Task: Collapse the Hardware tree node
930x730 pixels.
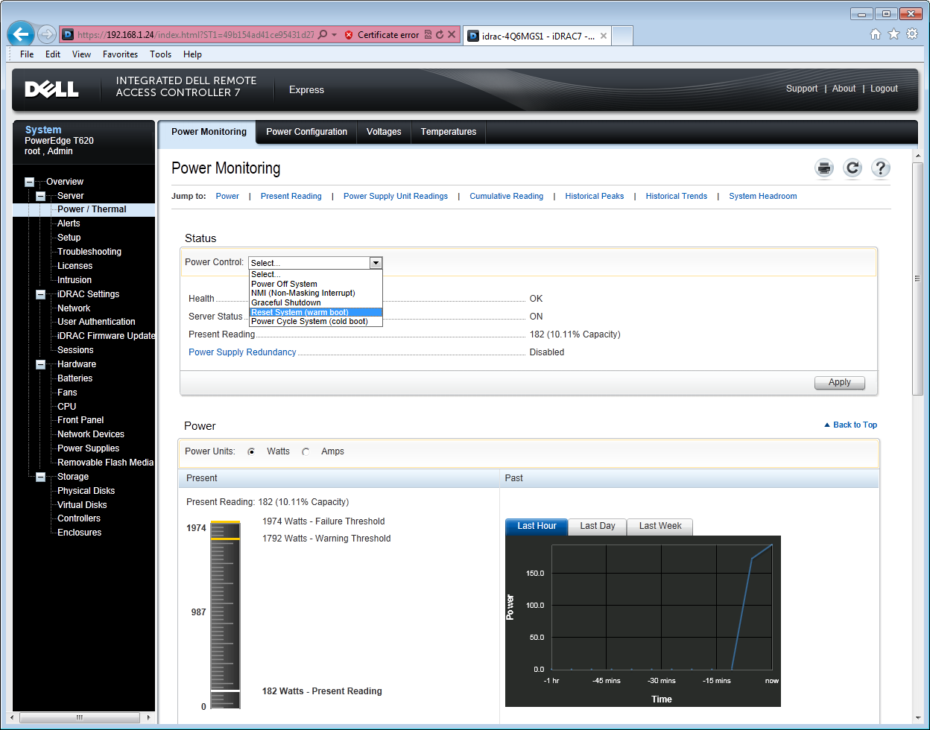Action: [40, 364]
